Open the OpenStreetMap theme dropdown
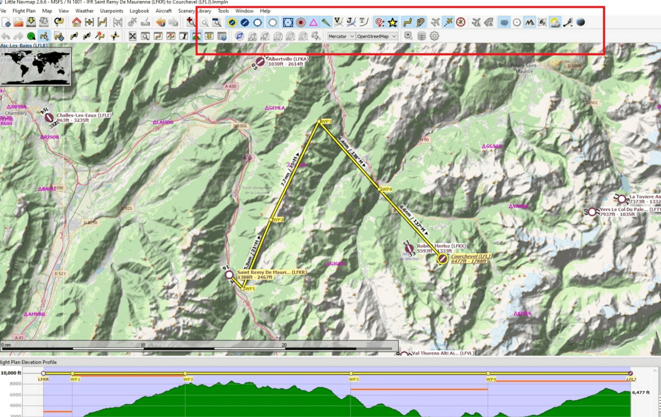The height and width of the screenshot is (417, 661). [x=376, y=36]
